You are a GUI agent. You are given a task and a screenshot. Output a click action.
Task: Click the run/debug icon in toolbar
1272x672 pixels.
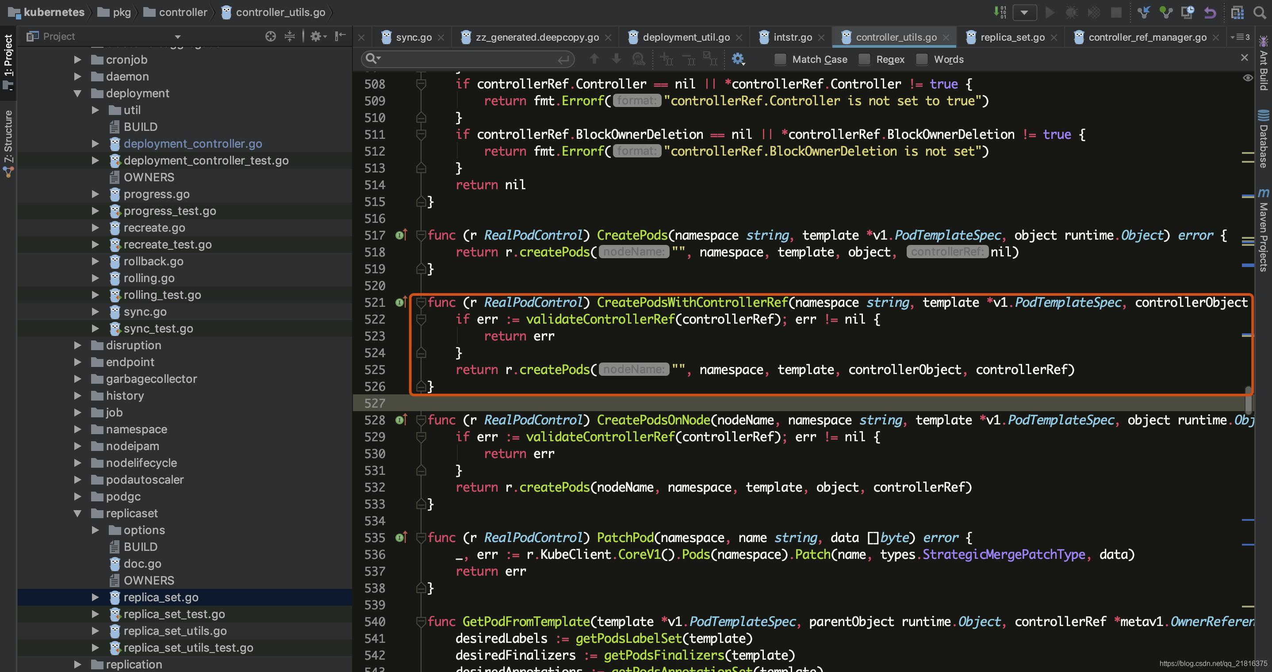pyautogui.click(x=1049, y=12)
